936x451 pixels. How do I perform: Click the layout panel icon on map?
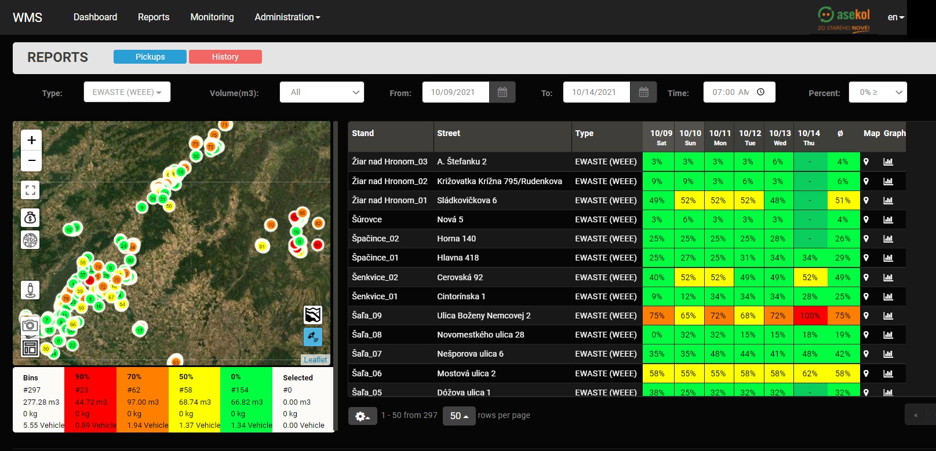tap(30, 347)
